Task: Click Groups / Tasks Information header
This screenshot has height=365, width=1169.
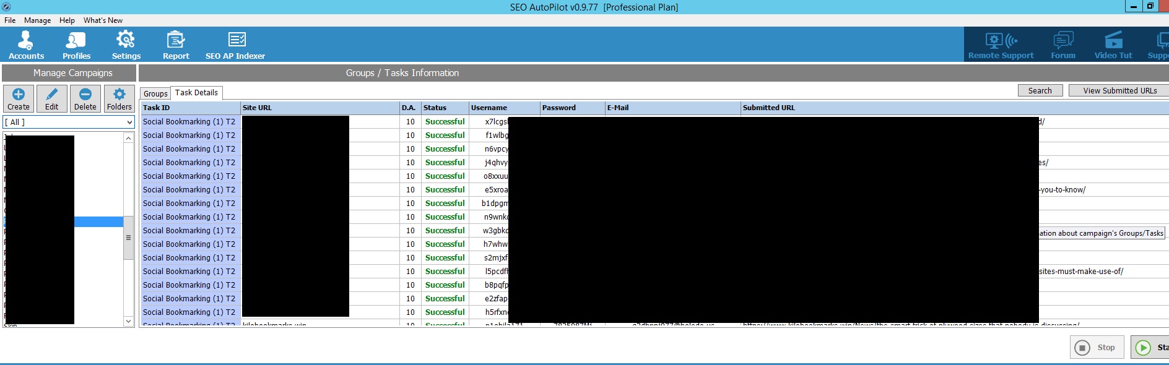Action: 653,73
